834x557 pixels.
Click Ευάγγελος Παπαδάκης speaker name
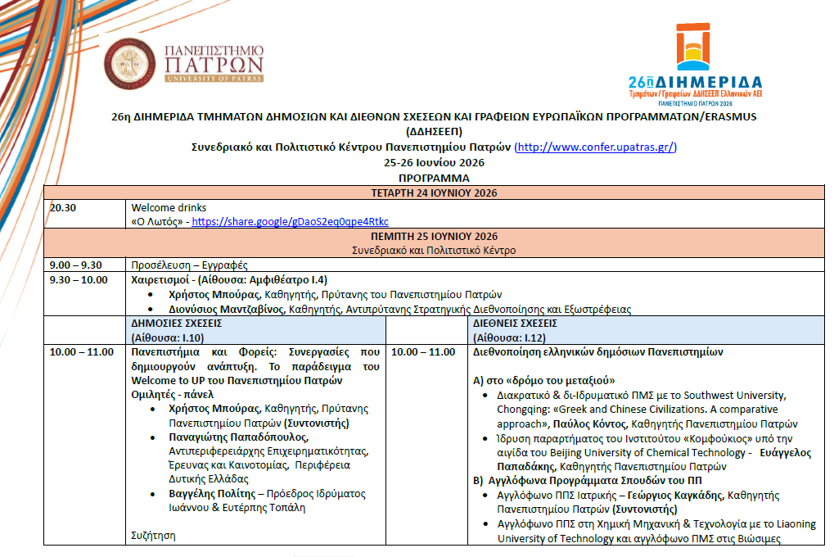coord(654,460)
